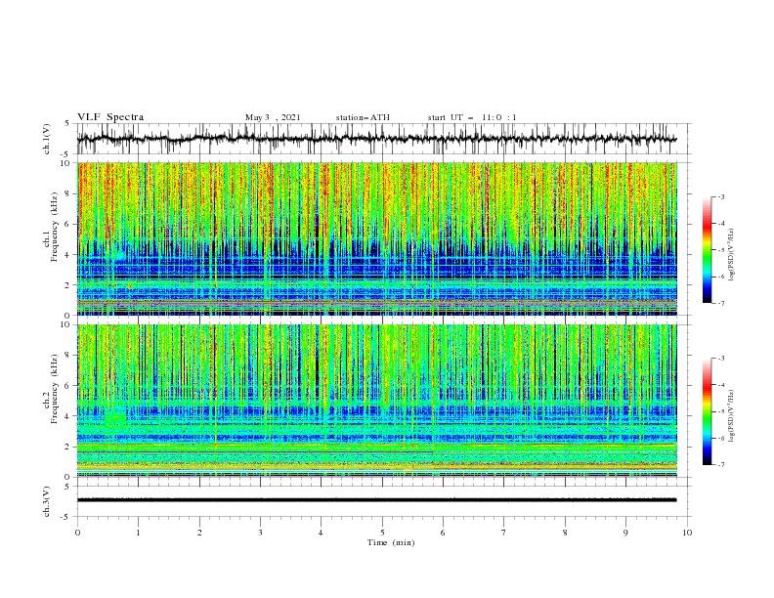Click the "2" tick on the time axis
Viewport: 774px width, 598px height.
point(199,533)
